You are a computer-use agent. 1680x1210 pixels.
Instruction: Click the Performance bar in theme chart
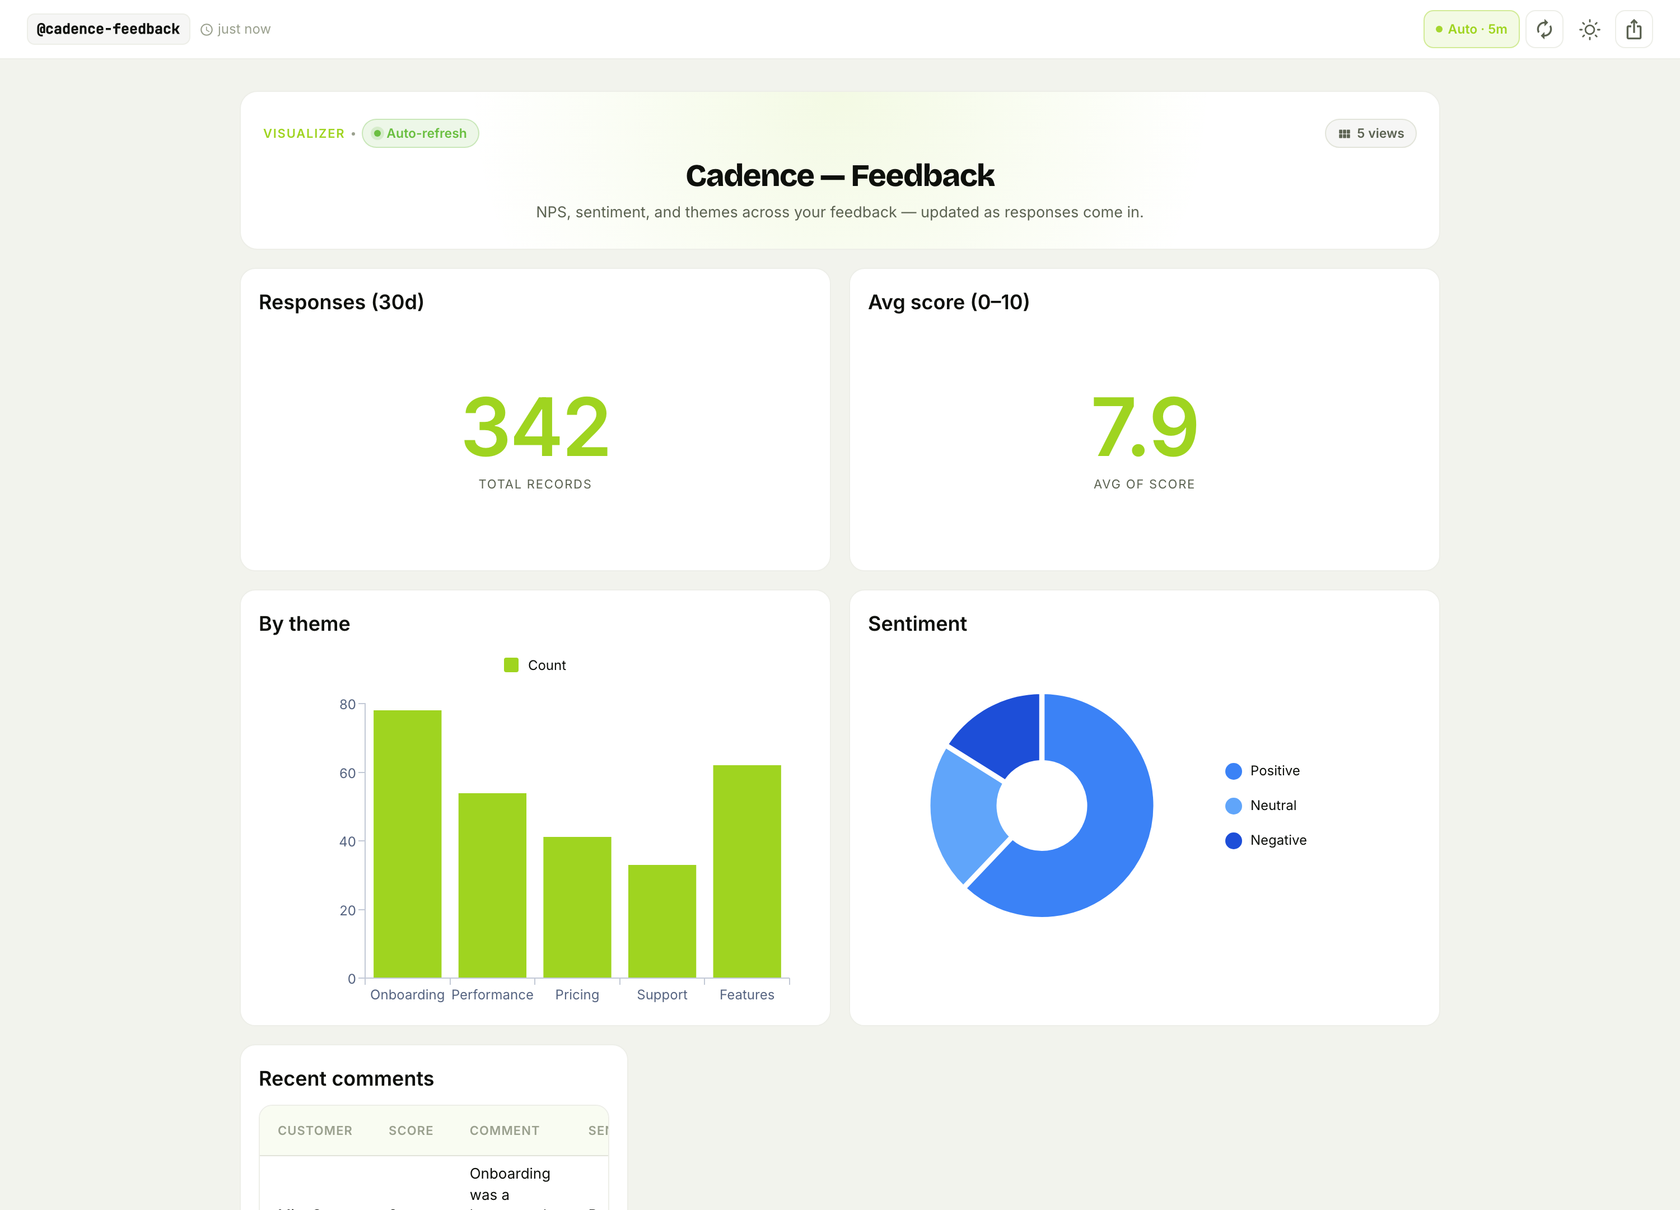(492, 886)
